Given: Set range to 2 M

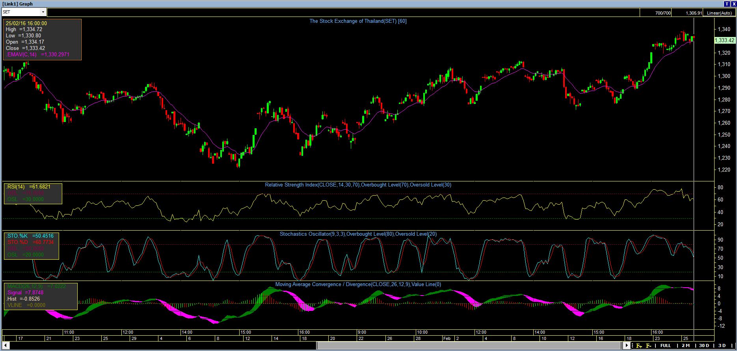Looking at the screenshot, I should click(686, 346).
